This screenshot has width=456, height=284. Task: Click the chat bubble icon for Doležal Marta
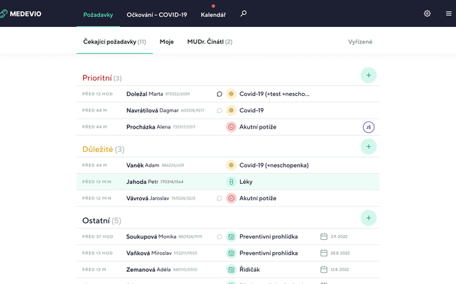[219, 94]
